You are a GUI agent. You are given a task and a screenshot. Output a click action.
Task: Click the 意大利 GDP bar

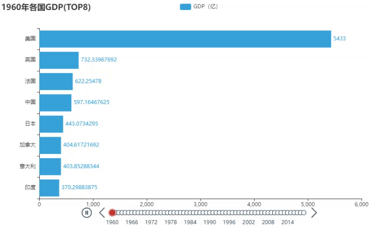pos(50,166)
